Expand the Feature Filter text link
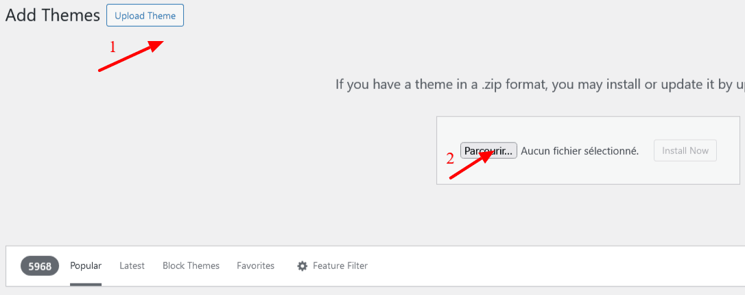The image size is (745, 295). pos(340,266)
